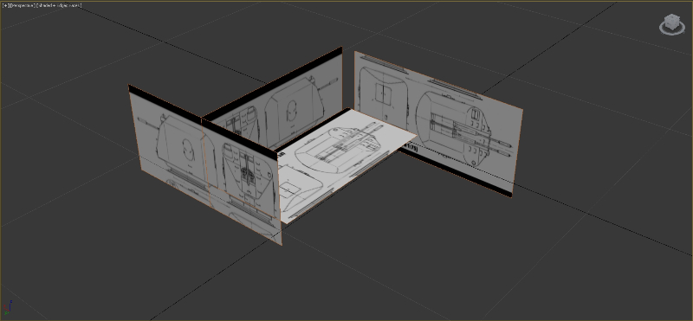Select the right side-view reference plane

(437, 124)
